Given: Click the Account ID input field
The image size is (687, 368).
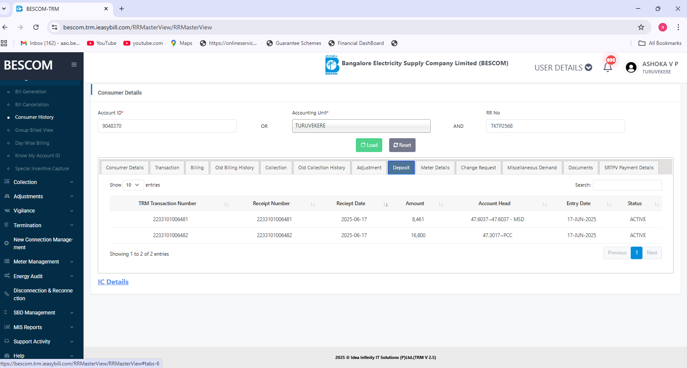Looking at the screenshot, I should coord(167,126).
